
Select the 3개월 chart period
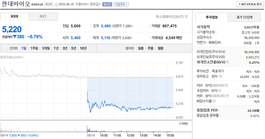pos(46,48)
